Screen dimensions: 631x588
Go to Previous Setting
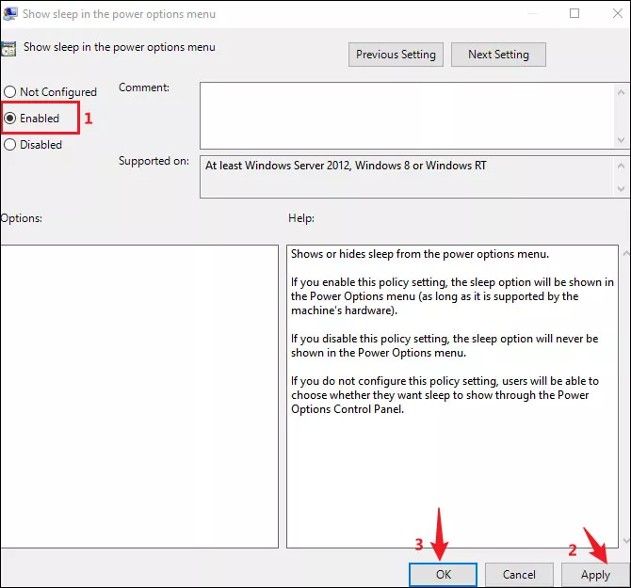(396, 55)
